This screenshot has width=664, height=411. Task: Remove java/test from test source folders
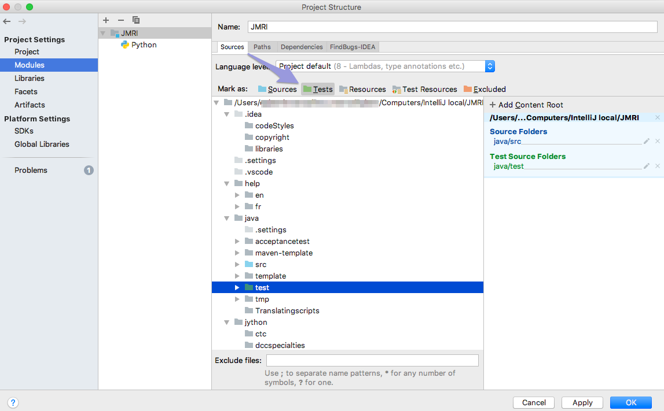tap(658, 166)
